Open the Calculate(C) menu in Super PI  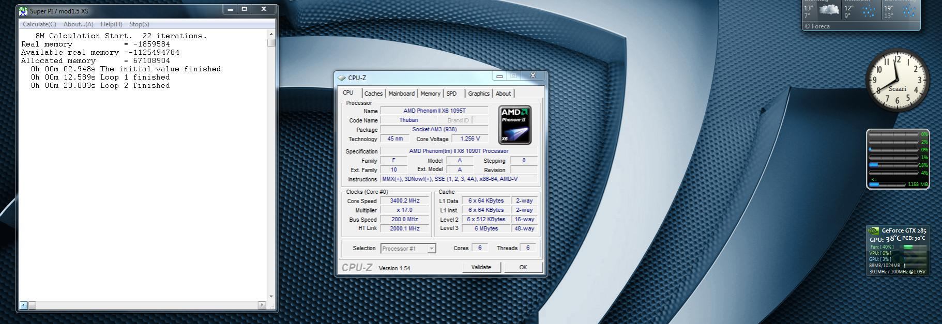pyautogui.click(x=39, y=24)
